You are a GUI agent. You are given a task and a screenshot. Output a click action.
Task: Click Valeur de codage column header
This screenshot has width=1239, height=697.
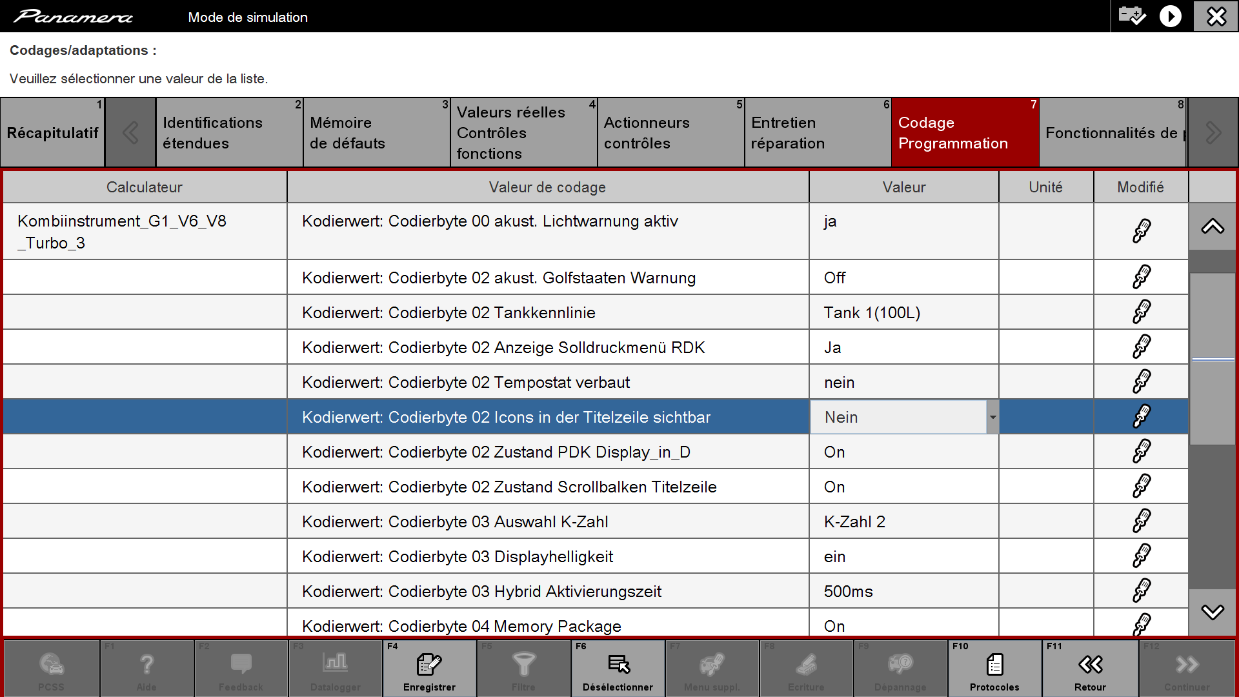pos(547,187)
